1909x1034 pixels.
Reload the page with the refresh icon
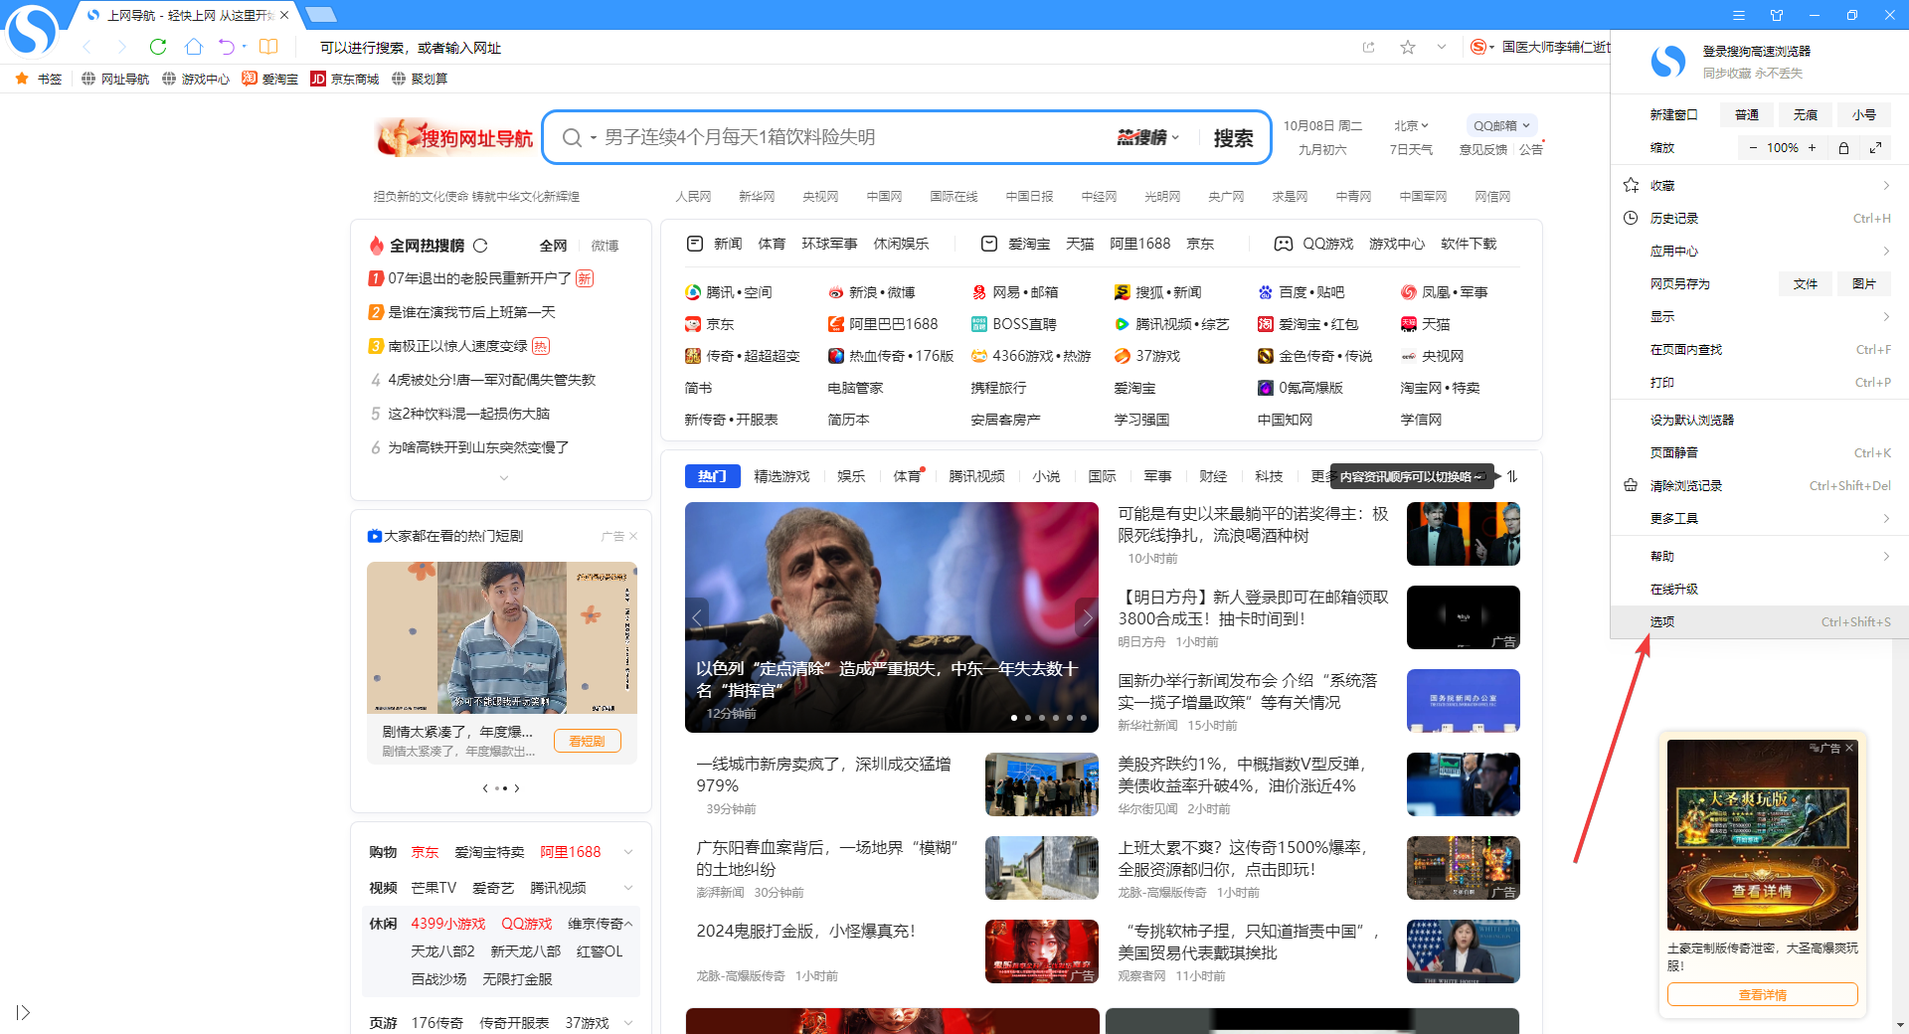pyautogui.click(x=158, y=47)
